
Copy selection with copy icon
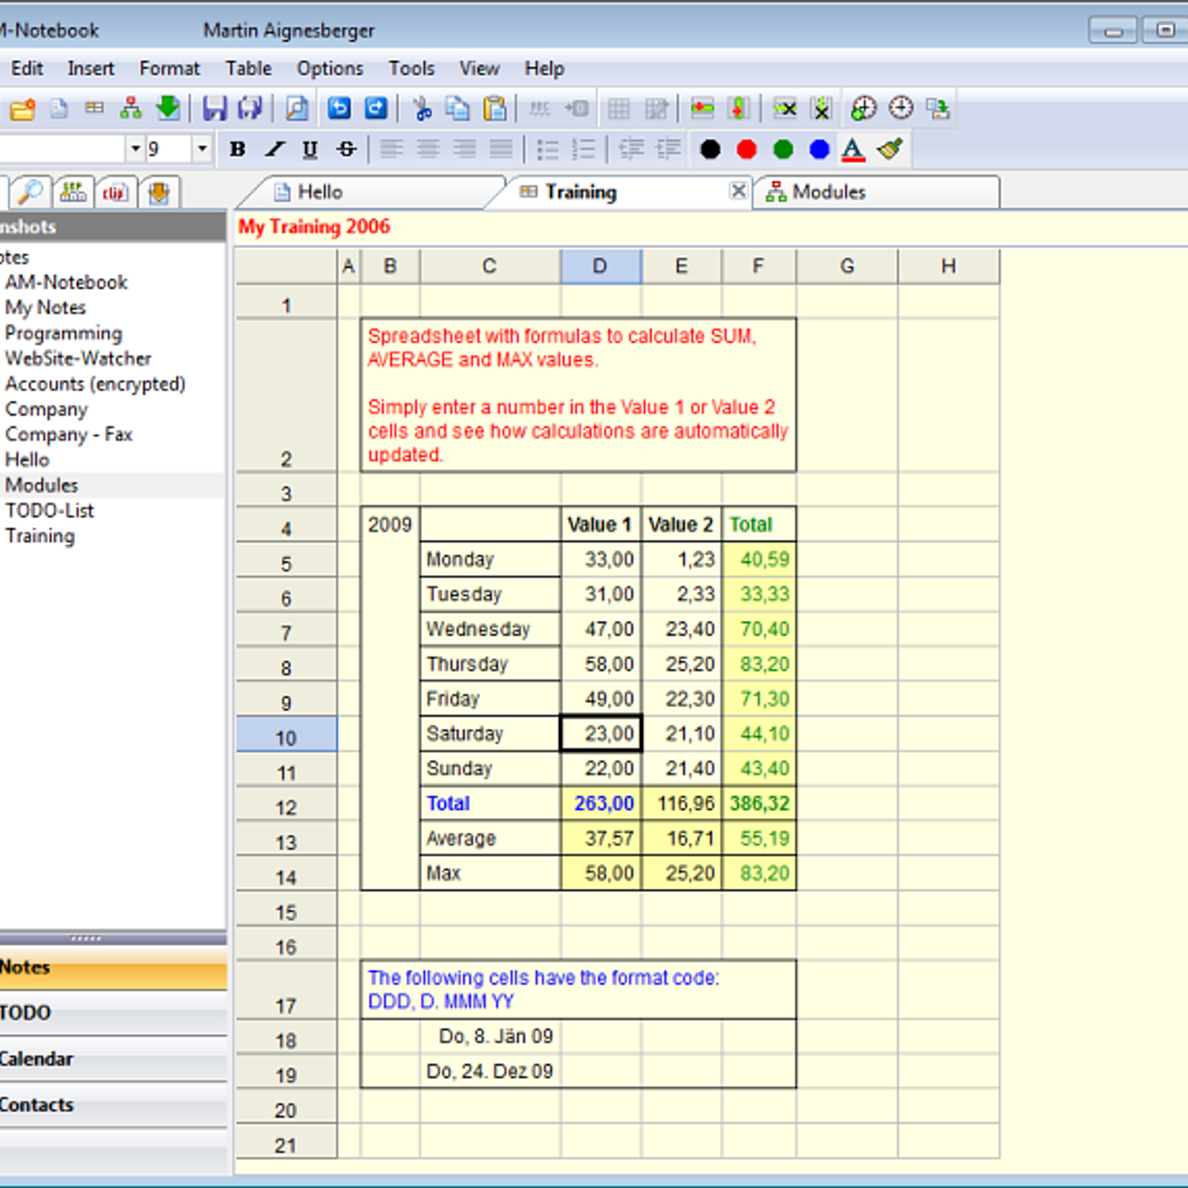pyautogui.click(x=457, y=109)
